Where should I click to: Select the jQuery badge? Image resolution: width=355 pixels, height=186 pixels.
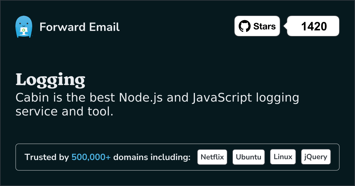[316, 157]
